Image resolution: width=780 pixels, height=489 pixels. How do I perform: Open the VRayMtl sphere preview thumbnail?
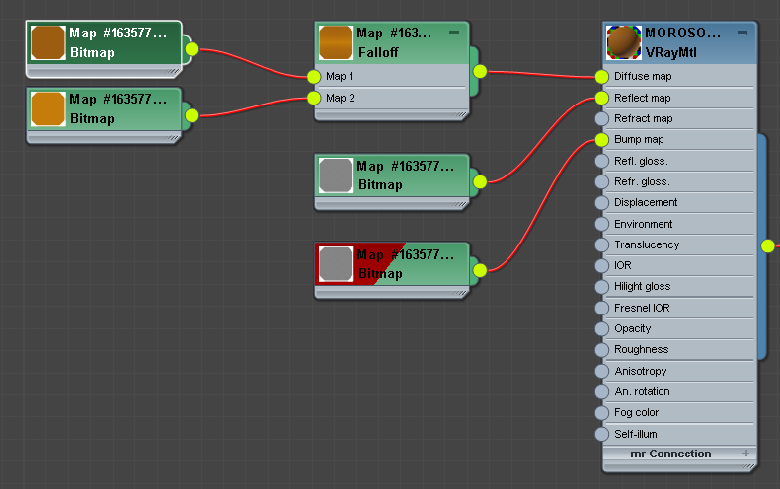[624, 42]
